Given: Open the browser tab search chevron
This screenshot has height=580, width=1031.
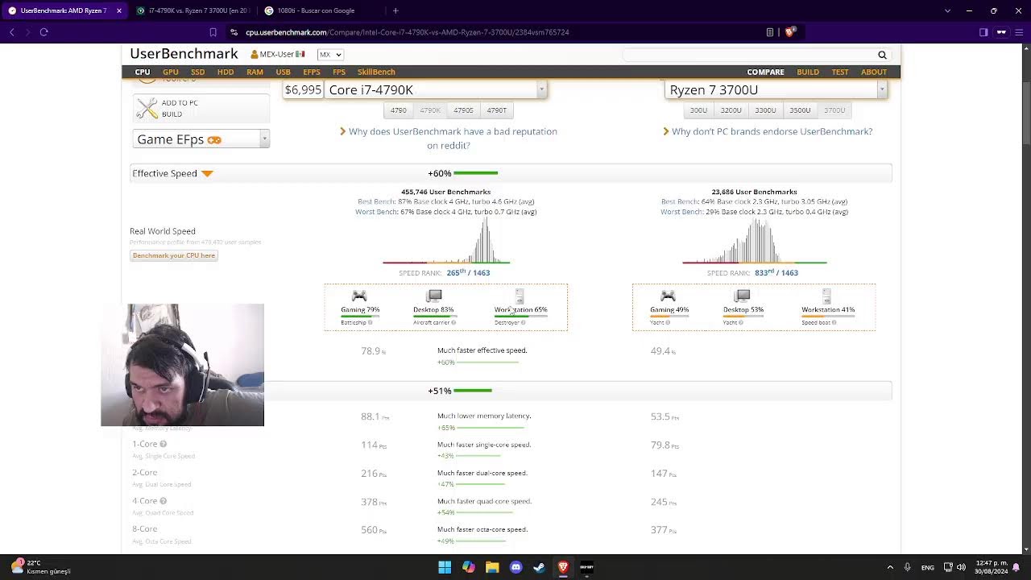Looking at the screenshot, I should click(947, 10).
